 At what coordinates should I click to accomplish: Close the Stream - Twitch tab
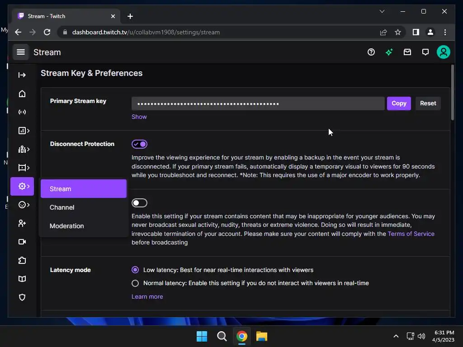click(113, 16)
